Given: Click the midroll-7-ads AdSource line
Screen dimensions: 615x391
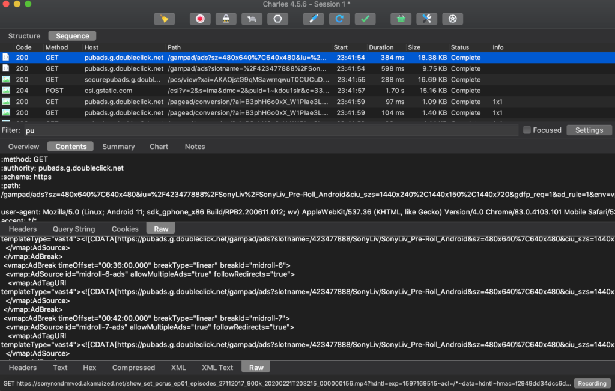Looking at the screenshot, I should click(150, 327).
